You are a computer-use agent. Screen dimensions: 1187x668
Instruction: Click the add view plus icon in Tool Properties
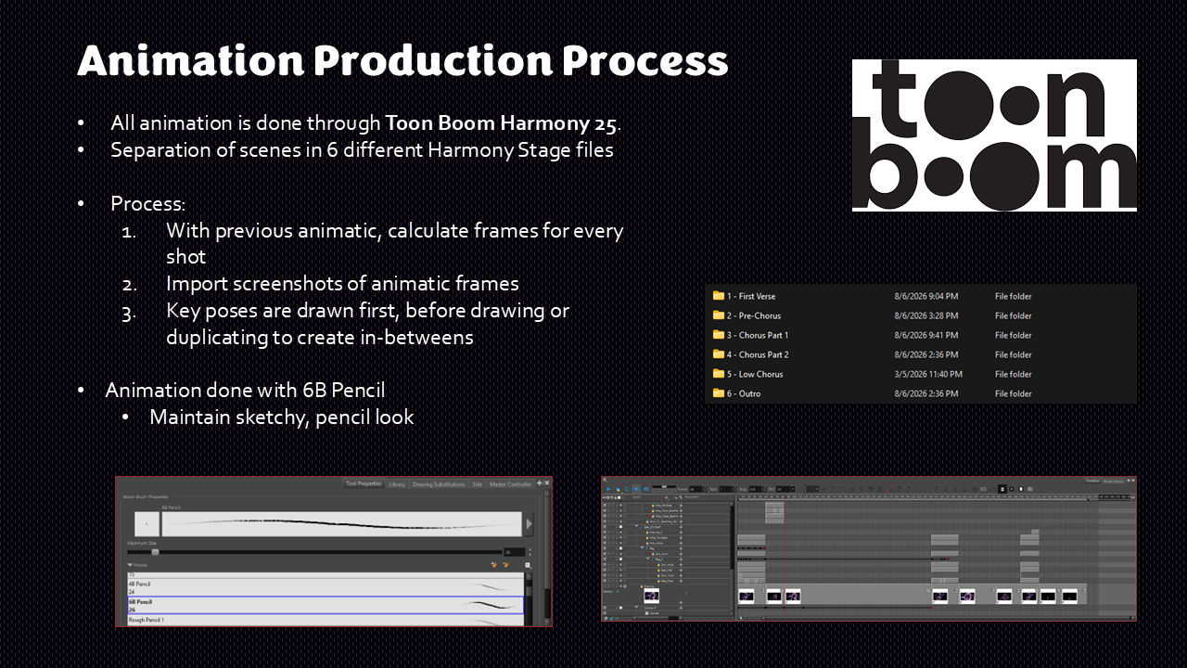[x=540, y=483]
